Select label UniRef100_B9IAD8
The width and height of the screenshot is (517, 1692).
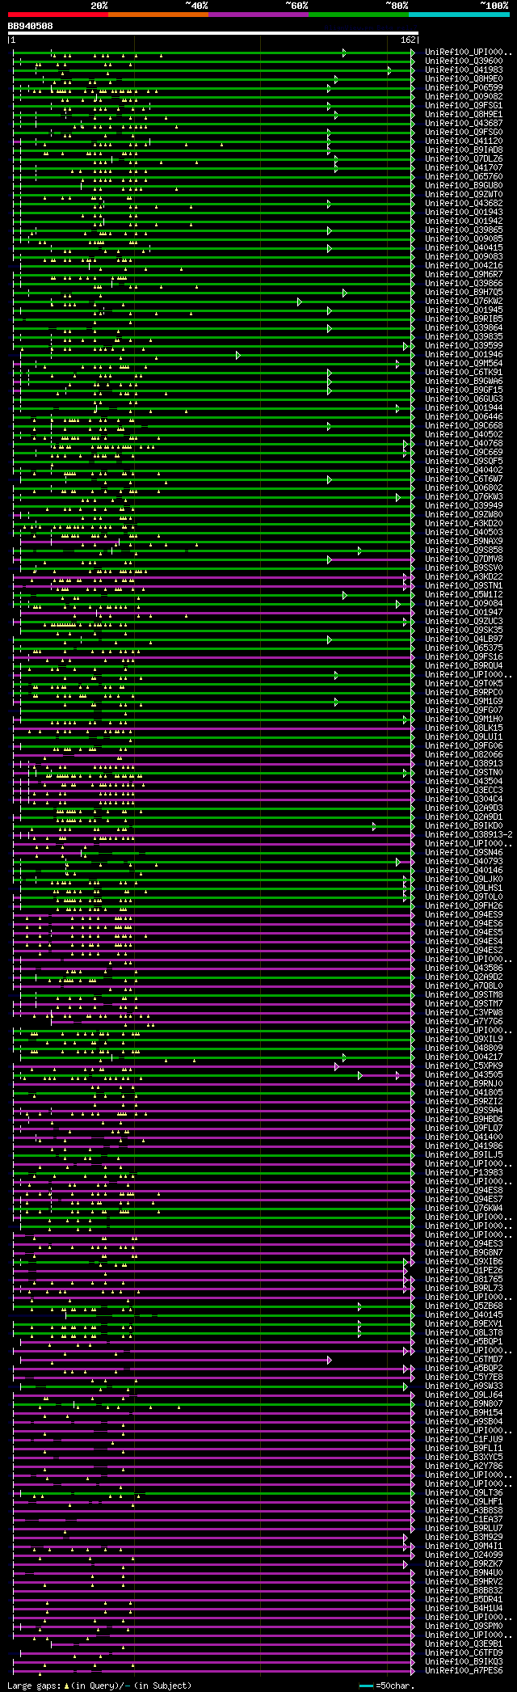(x=464, y=150)
